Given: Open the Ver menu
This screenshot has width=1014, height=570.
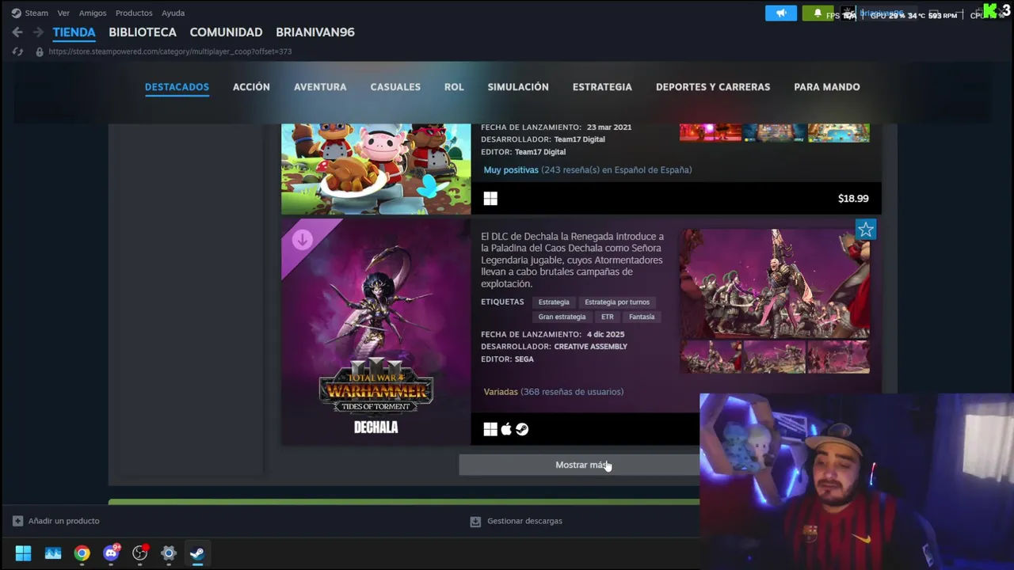Looking at the screenshot, I should click(x=63, y=13).
